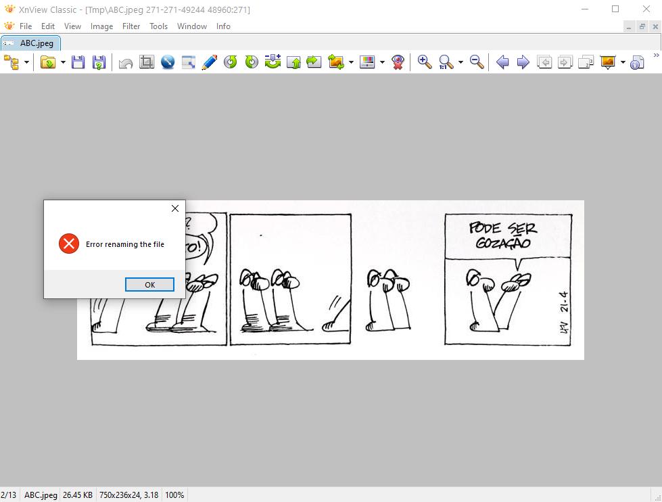Screen dimensions: 662x502
Task: Open the Filter menu
Action: [131, 26]
